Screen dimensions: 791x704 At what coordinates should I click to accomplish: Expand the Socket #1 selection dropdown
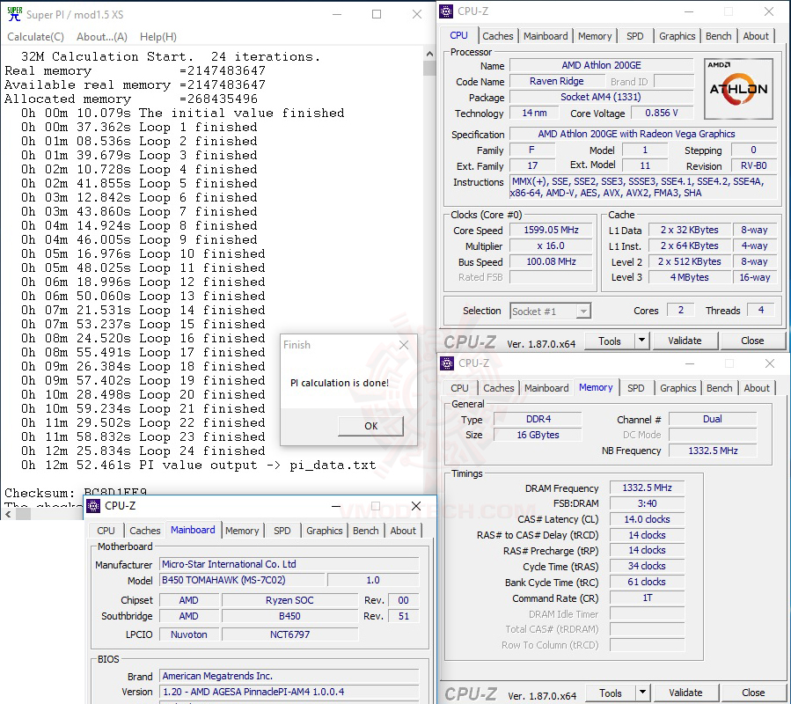click(583, 311)
